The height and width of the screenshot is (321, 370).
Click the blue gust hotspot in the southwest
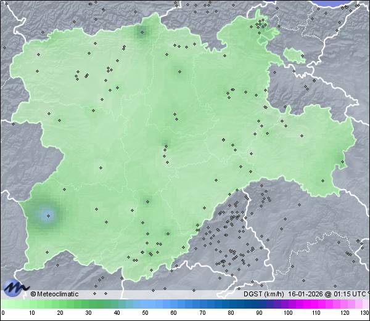(x=48, y=214)
